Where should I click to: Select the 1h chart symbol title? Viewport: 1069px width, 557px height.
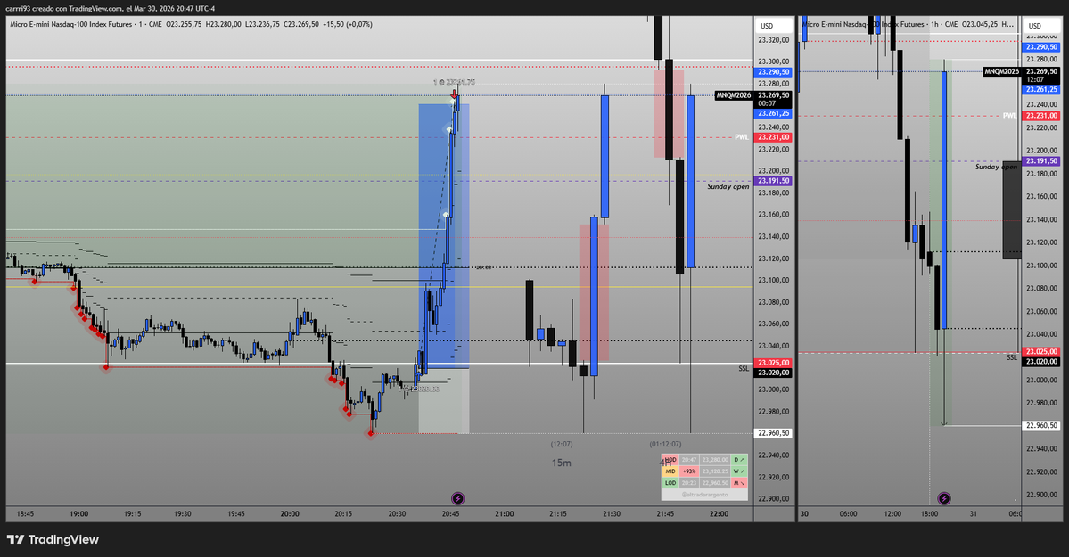click(863, 24)
